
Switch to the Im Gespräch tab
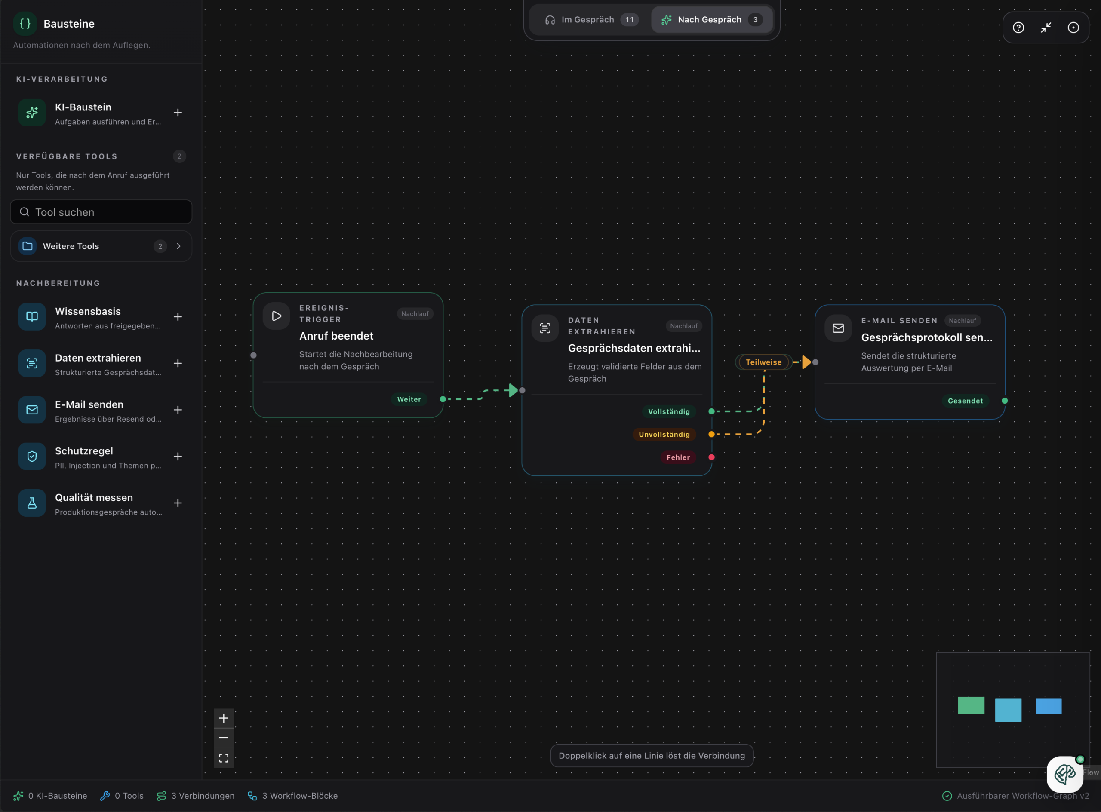click(592, 20)
